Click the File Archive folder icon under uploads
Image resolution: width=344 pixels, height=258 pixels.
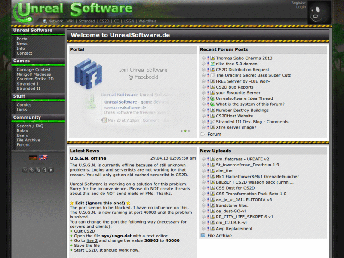203,235
